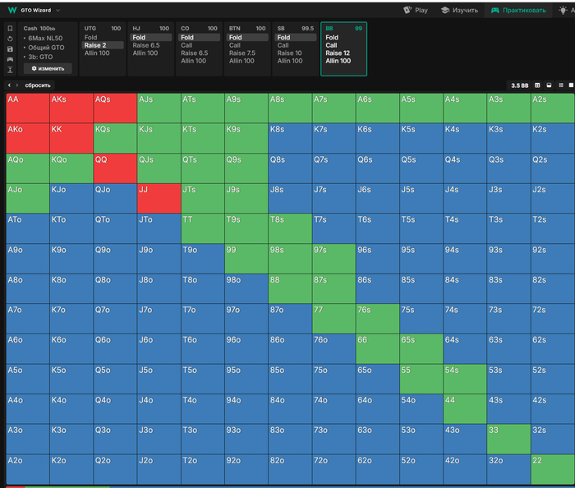Click the bookmark icon in left sidebar
575x488 pixels.
click(10, 28)
